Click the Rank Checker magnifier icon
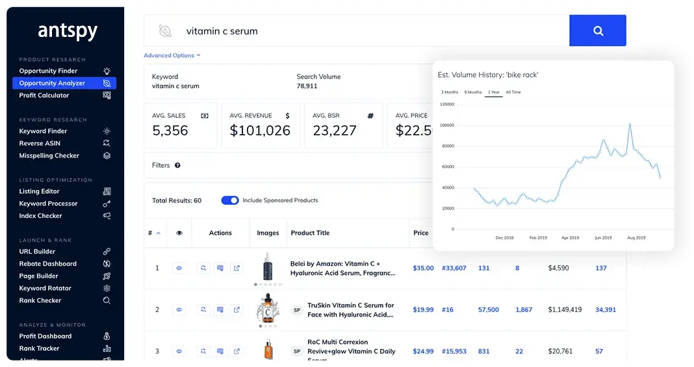The image size is (694, 367). click(107, 300)
